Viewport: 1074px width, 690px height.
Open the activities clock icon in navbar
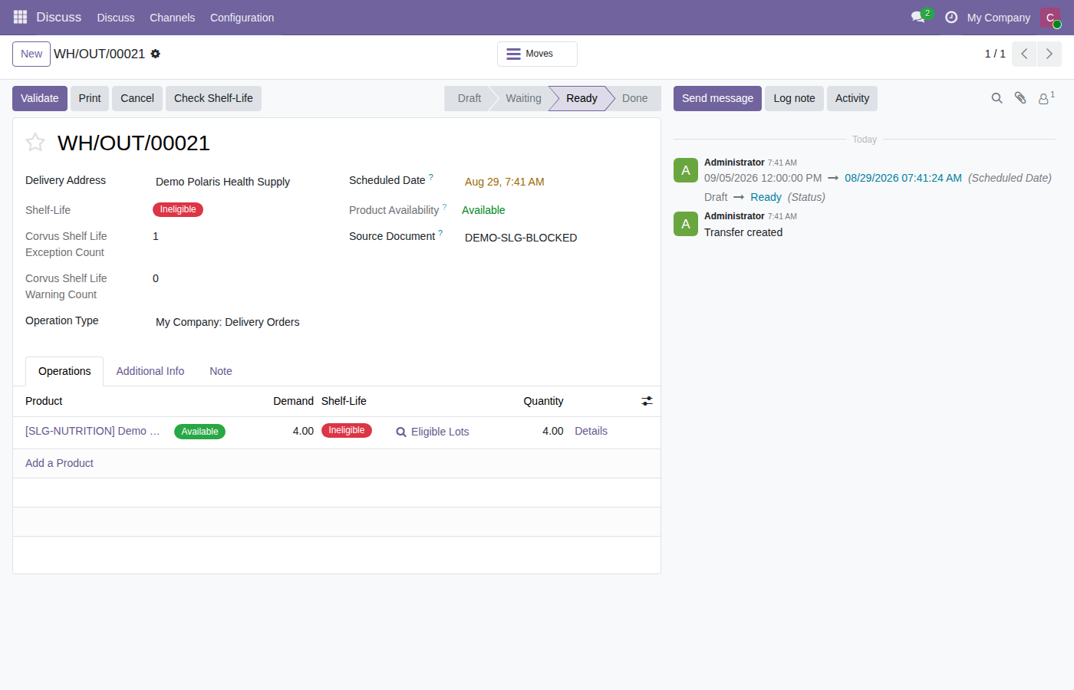click(951, 17)
